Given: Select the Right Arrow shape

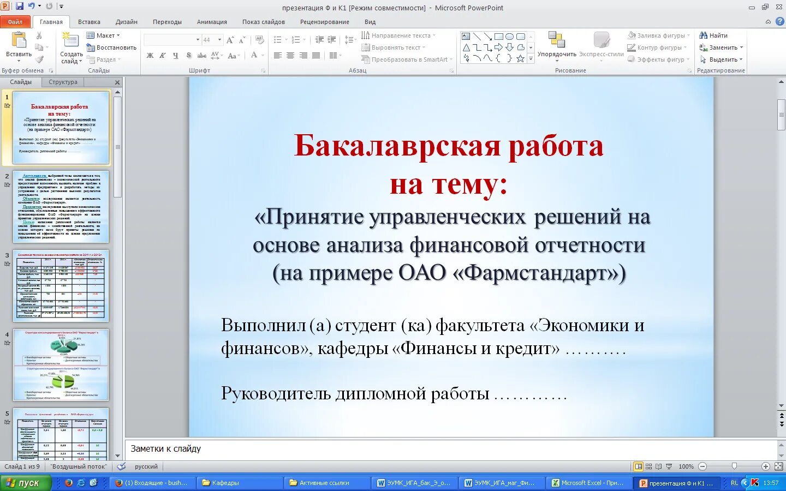Looking at the screenshot, I should coord(499,47).
